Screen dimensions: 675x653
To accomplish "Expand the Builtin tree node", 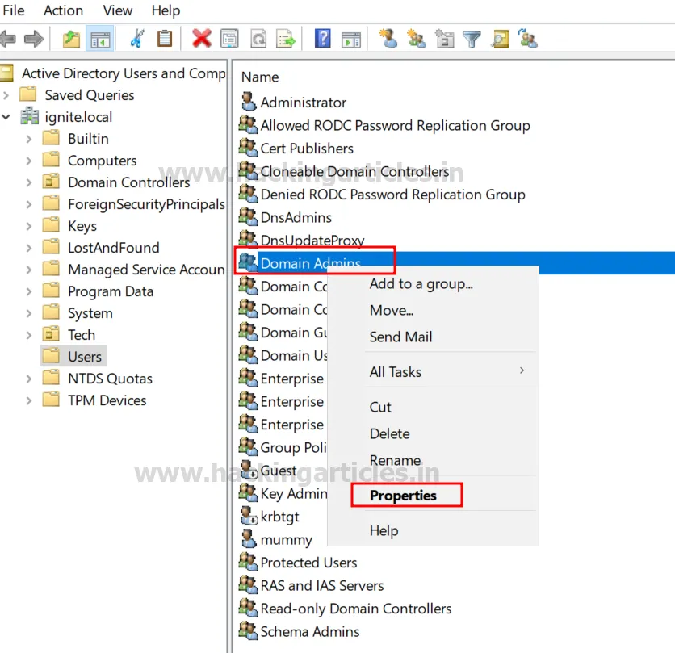I will (29, 139).
